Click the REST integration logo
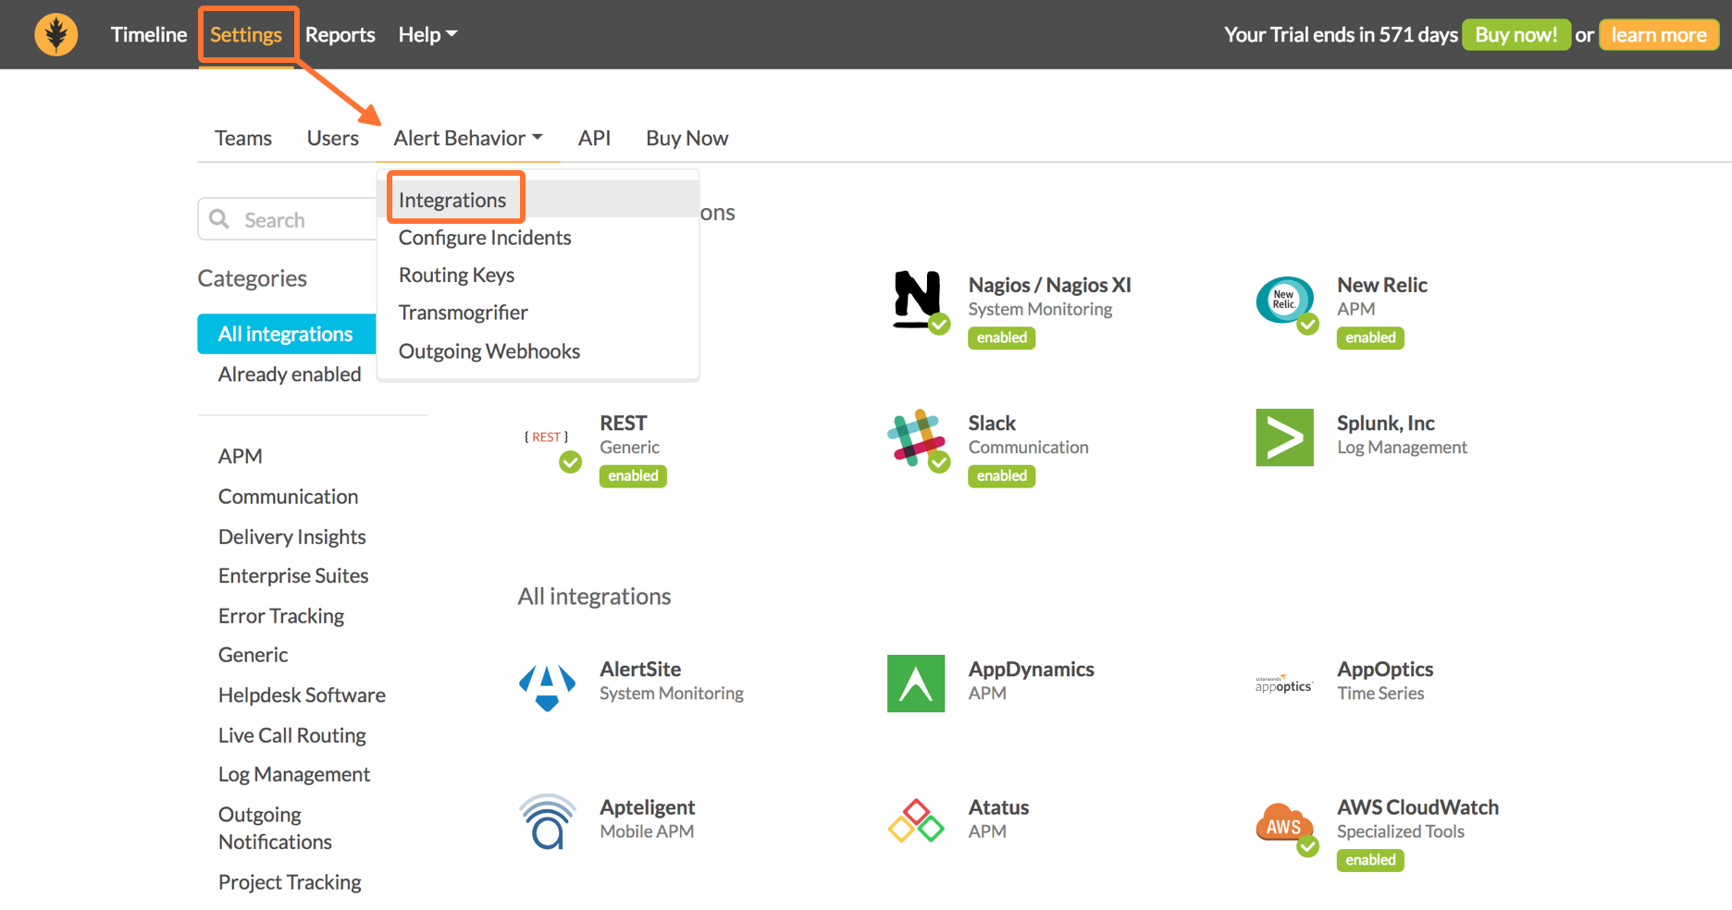 coord(547,437)
